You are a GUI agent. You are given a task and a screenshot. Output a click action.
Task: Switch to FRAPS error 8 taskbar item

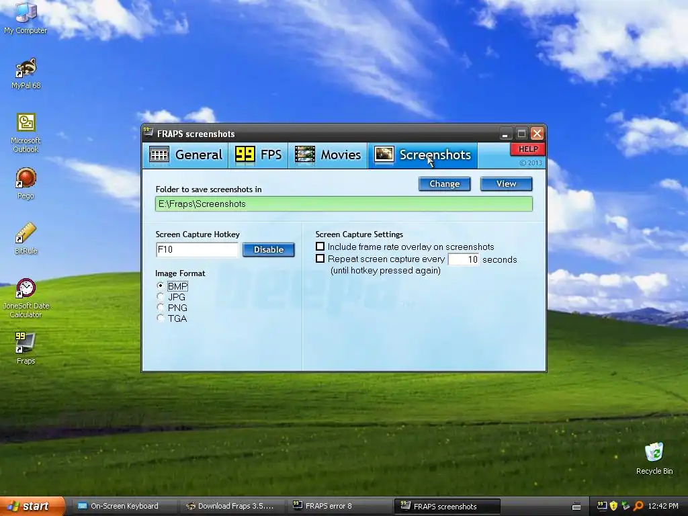(x=340, y=507)
